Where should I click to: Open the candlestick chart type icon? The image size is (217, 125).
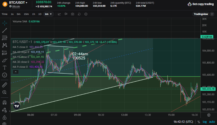(66, 14)
